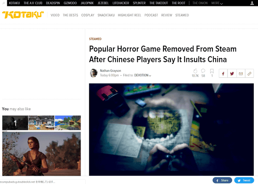Open the COSPLAY navigation section
Image resolution: width=258 pixels, height=184 pixels.
(x=88, y=15)
